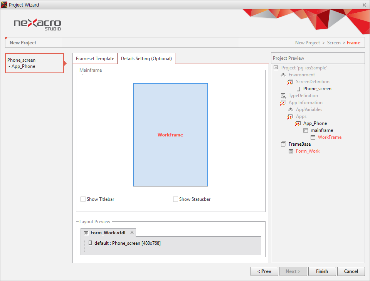Click the Phone_screen device icon in tree
370x281 pixels.
pyautogui.click(x=298, y=89)
